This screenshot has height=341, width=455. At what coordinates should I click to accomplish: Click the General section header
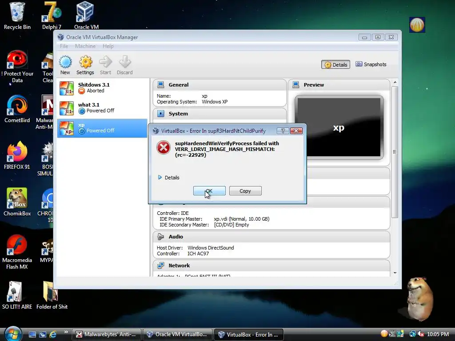[x=220, y=85]
